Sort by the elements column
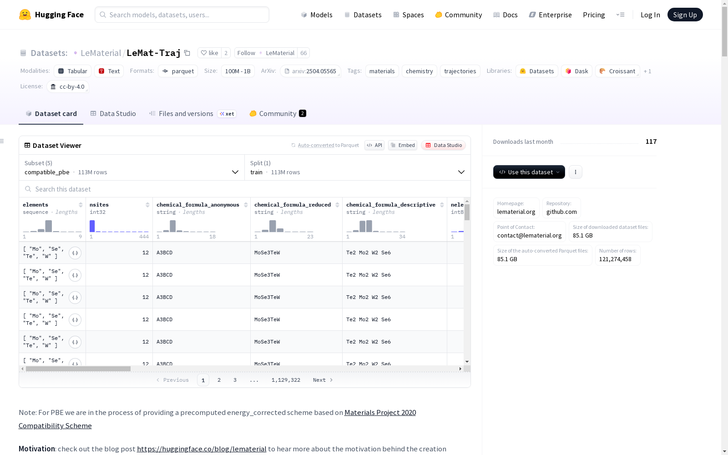Screen dimensions: 728x455 pos(81,205)
